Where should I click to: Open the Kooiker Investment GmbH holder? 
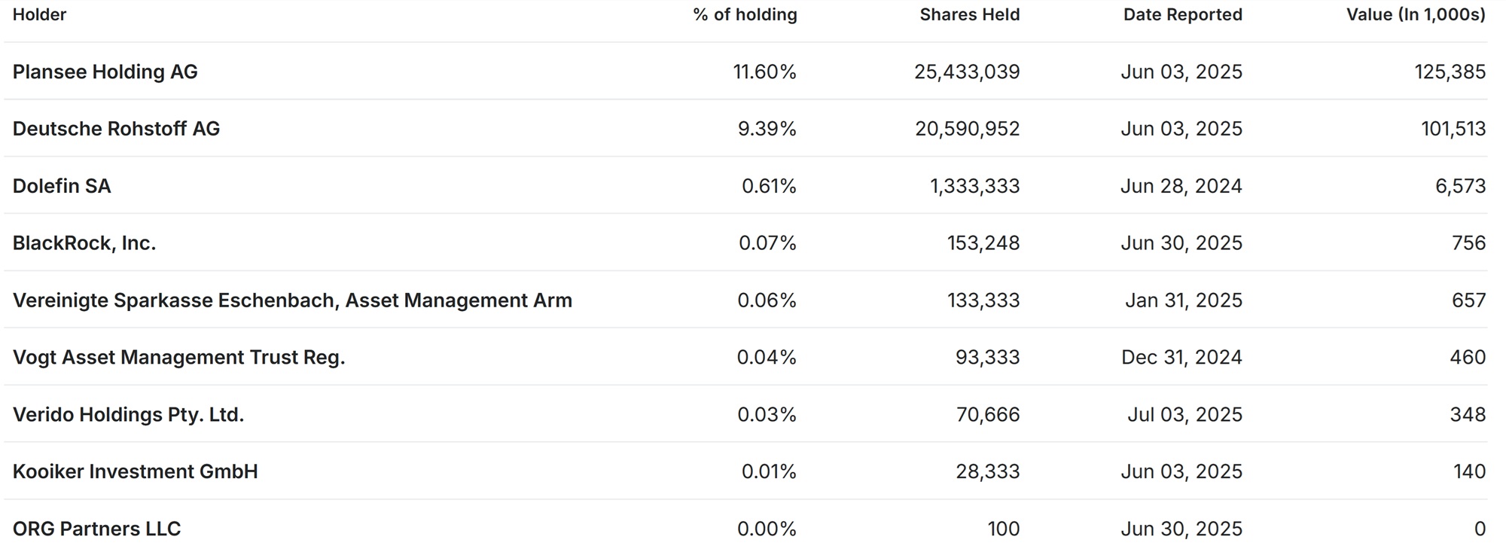[x=135, y=471]
